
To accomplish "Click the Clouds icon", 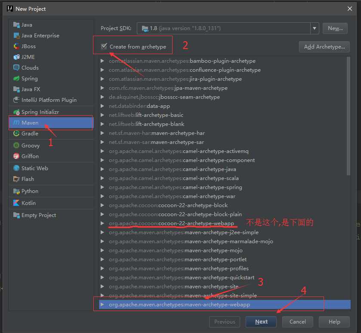I will (x=16, y=67).
